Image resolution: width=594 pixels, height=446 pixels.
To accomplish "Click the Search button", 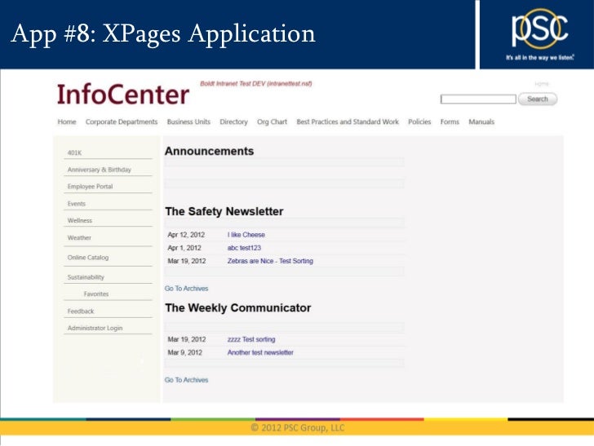I will (537, 99).
